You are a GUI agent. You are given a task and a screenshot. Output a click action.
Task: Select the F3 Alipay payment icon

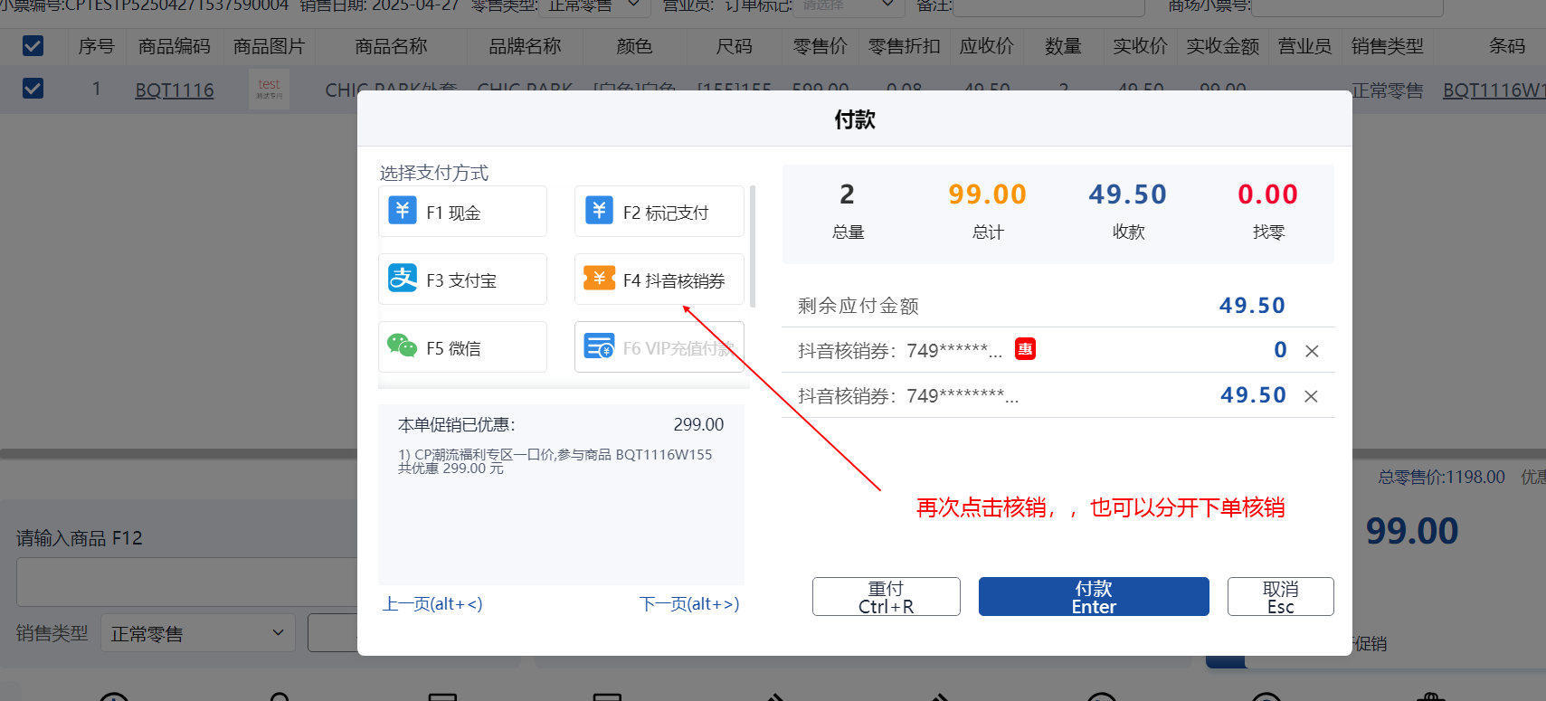[x=403, y=279]
